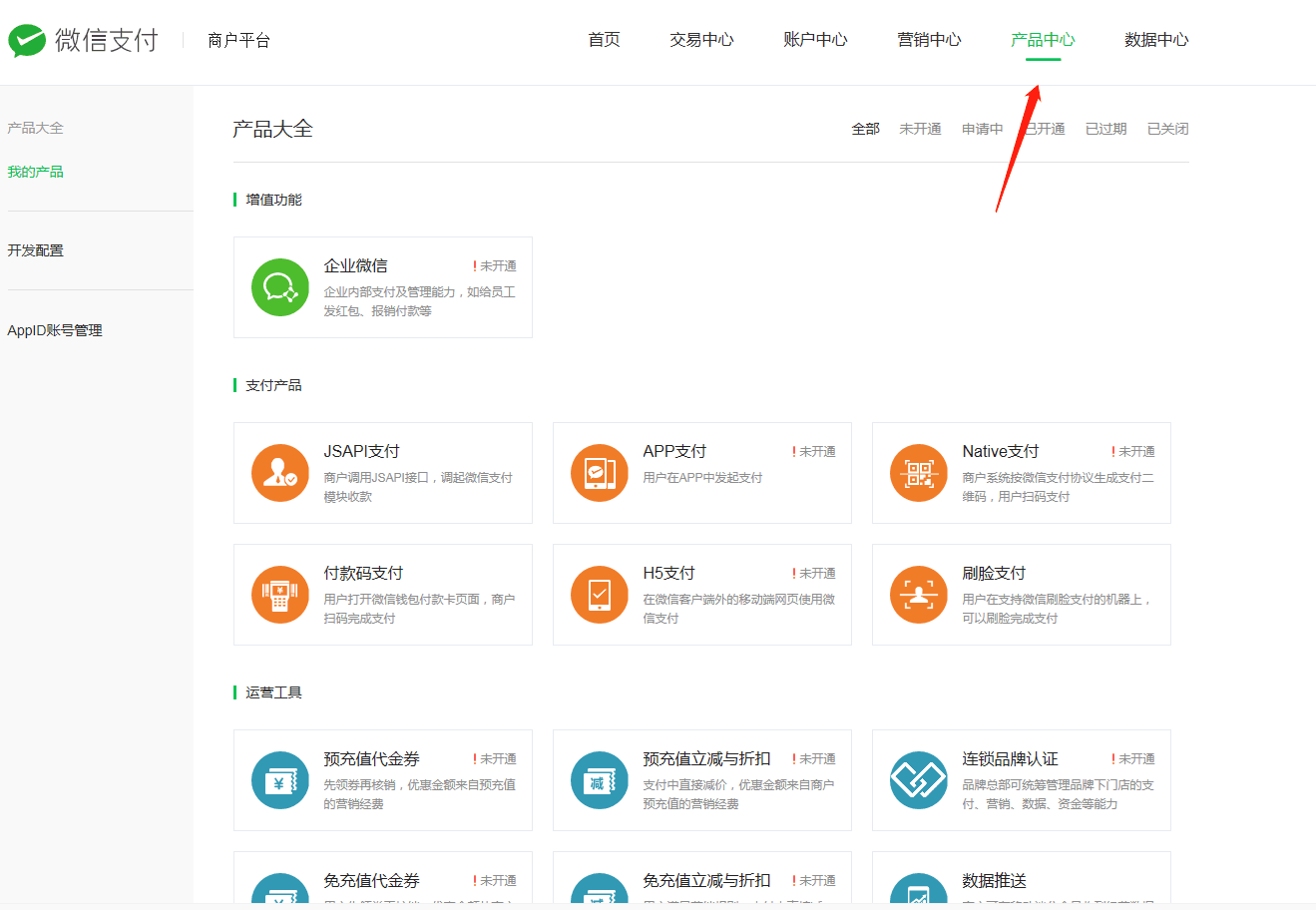Click the 商户平台 header text
Image resolution: width=1316 pixels, height=910 pixels.
click(x=238, y=40)
